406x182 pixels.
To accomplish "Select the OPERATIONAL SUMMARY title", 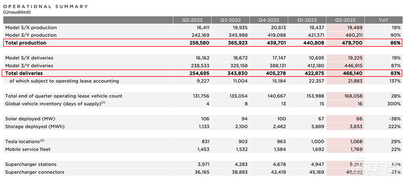I will [45, 7].
